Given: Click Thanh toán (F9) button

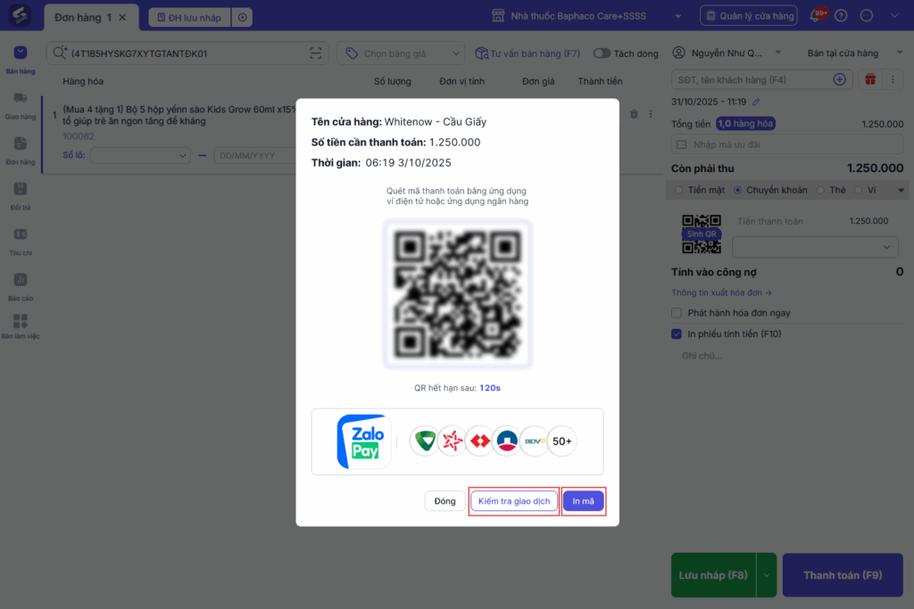Looking at the screenshot, I should click(843, 574).
